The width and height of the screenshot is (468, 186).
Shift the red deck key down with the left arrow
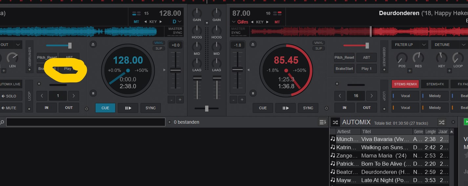252,22
